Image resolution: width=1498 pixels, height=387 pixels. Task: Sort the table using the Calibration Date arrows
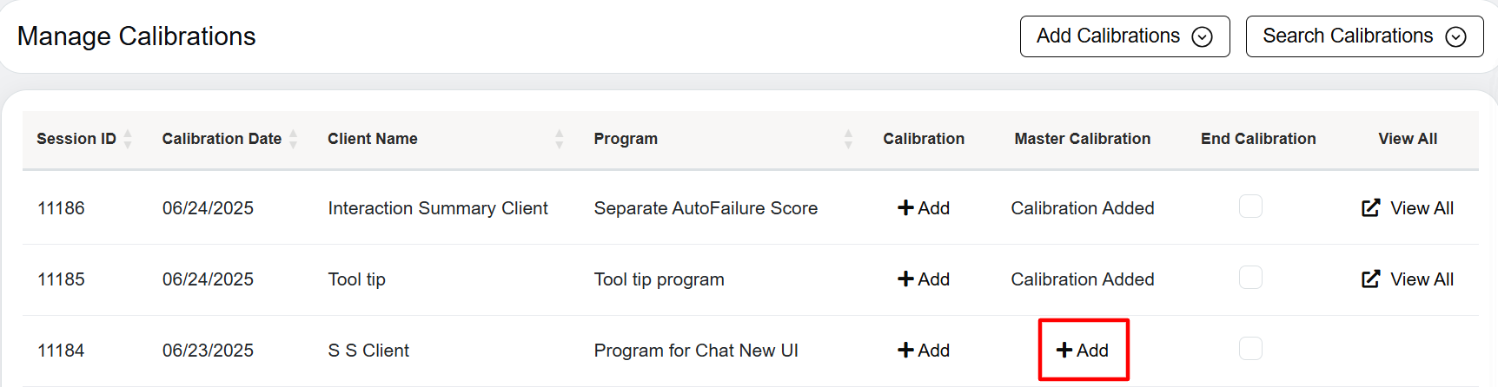294,139
